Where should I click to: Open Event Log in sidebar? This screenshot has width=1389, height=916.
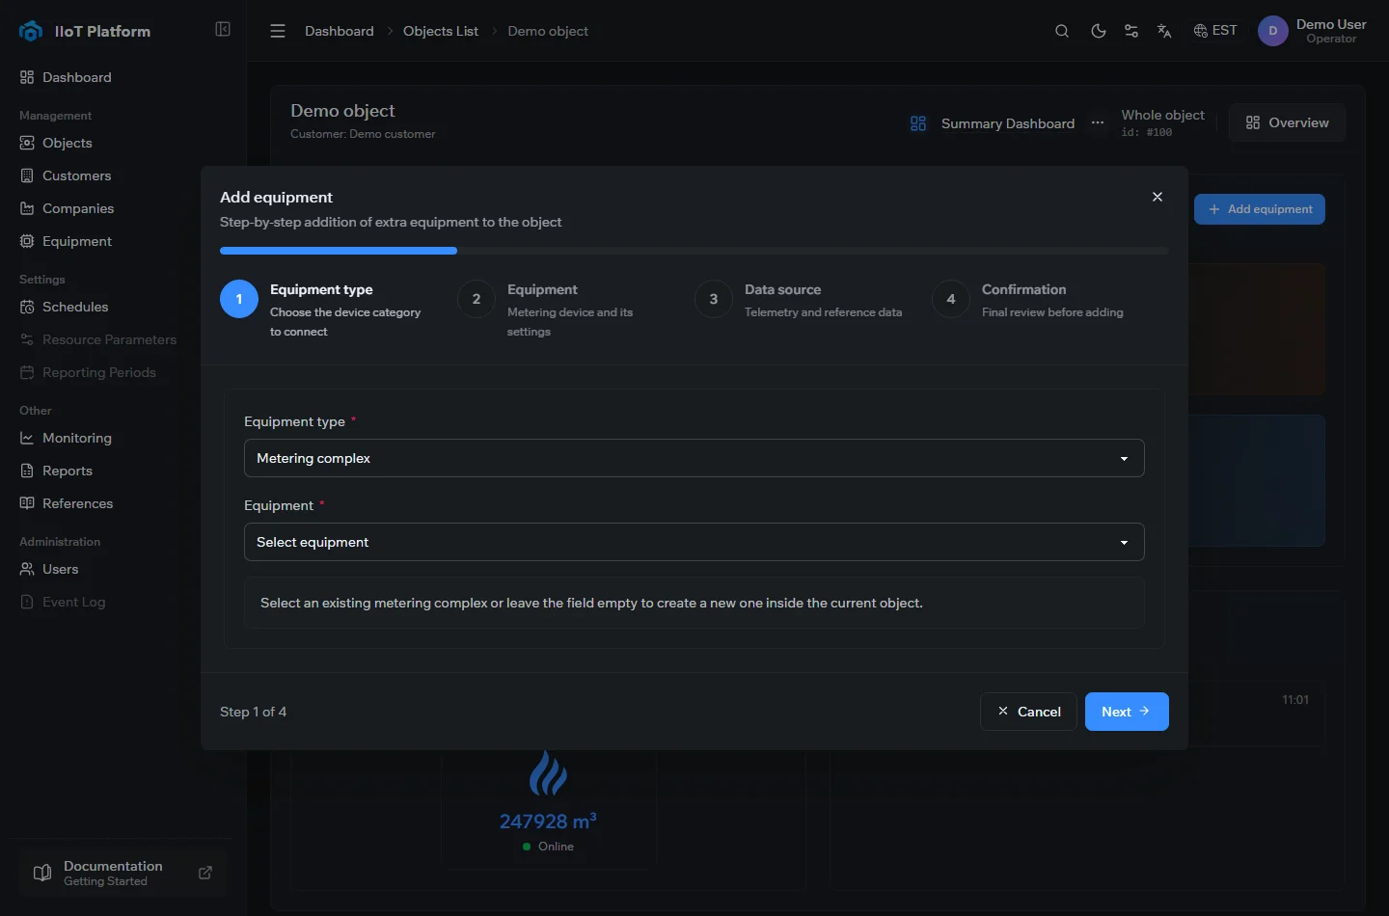tap(73, 602)
